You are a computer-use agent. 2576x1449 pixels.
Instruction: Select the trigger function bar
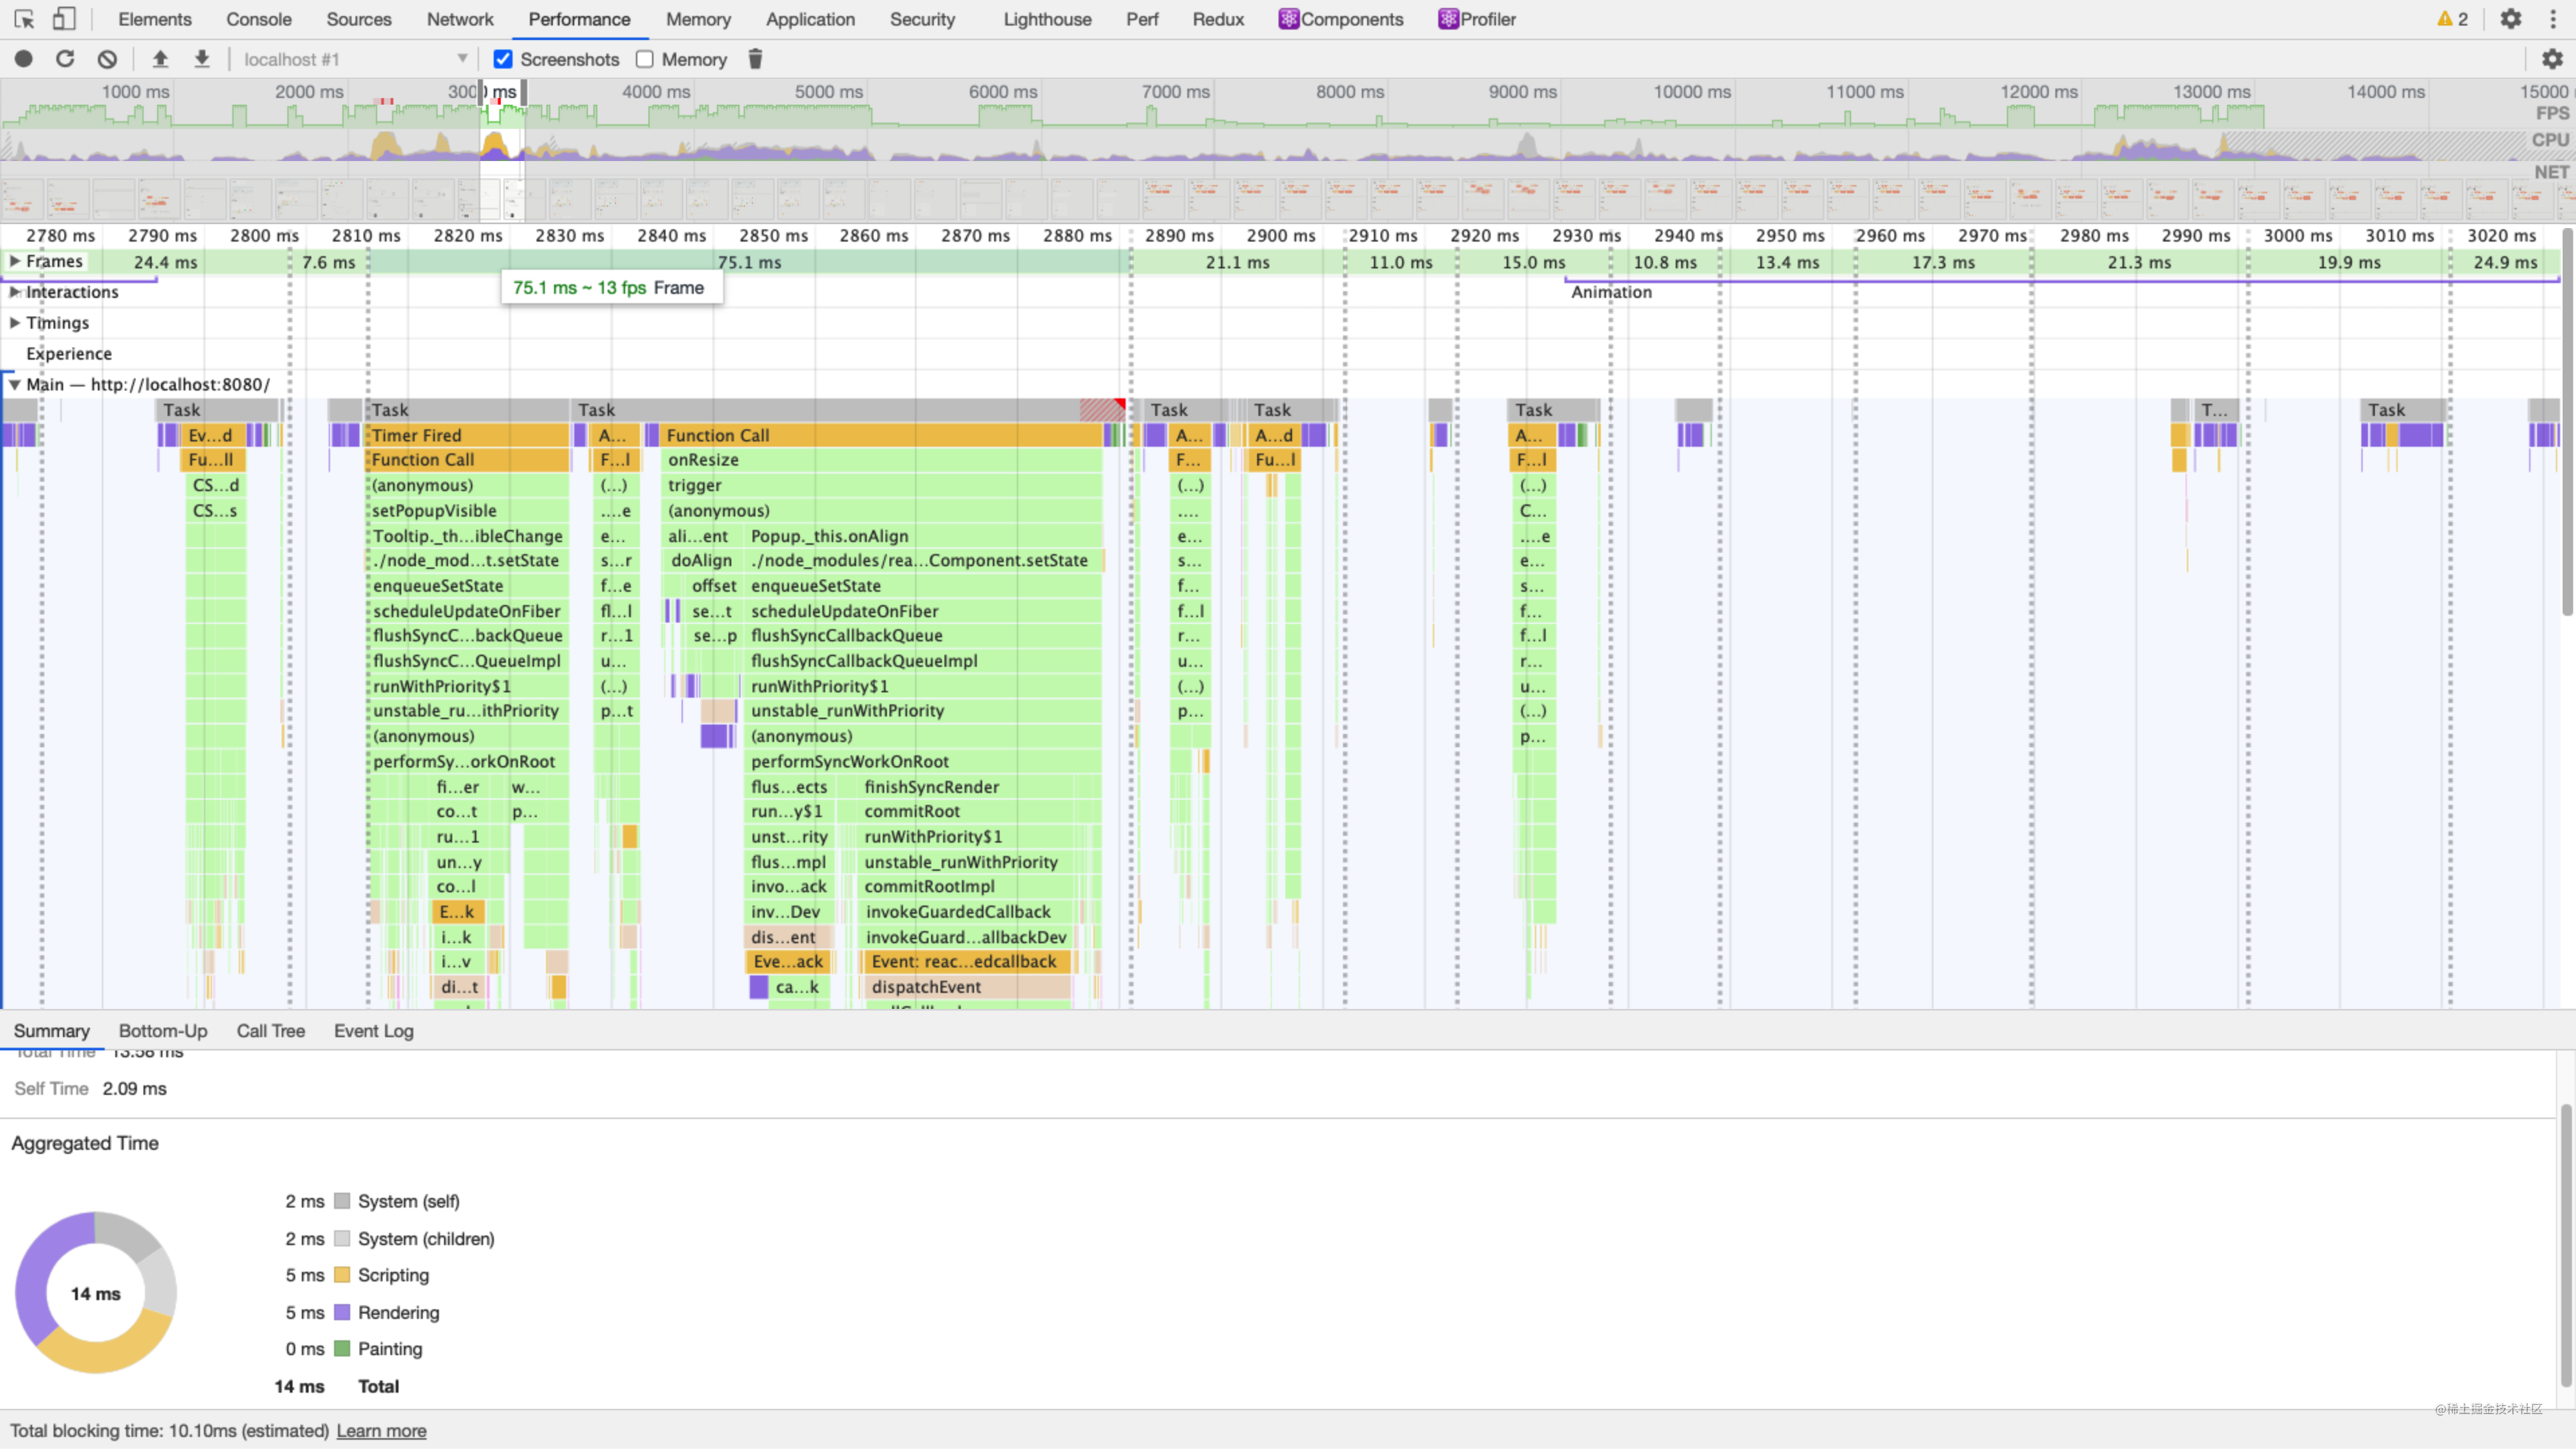click(882, 485)
